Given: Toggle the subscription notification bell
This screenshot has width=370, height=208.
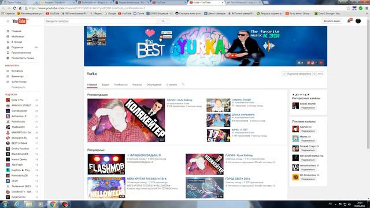Looking at the screenshot, I should 314,74.
